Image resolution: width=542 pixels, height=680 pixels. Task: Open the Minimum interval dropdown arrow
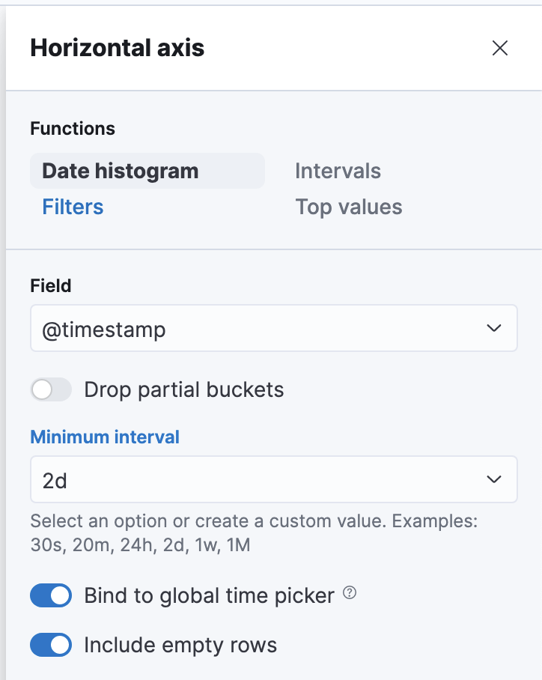click(493, 479)
